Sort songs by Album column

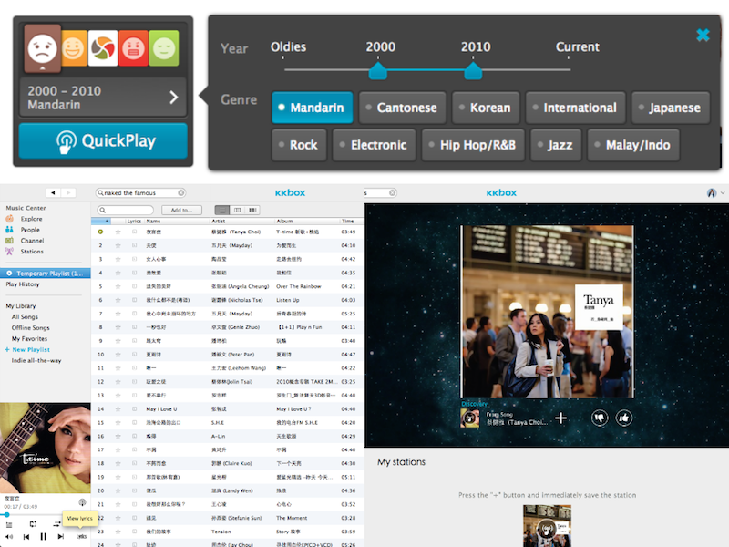(x=307, y=221)
